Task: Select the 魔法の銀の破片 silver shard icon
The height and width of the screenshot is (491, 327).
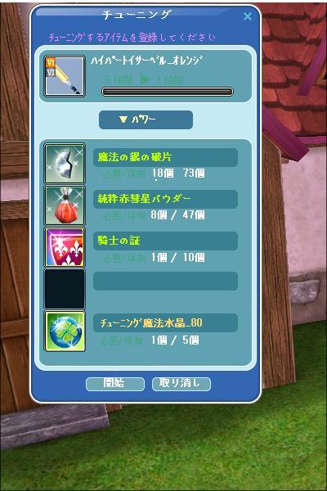Action: (65, 164)
